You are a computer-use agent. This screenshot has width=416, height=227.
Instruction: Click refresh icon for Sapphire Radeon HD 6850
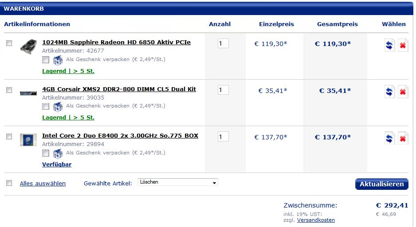(389, 45)
